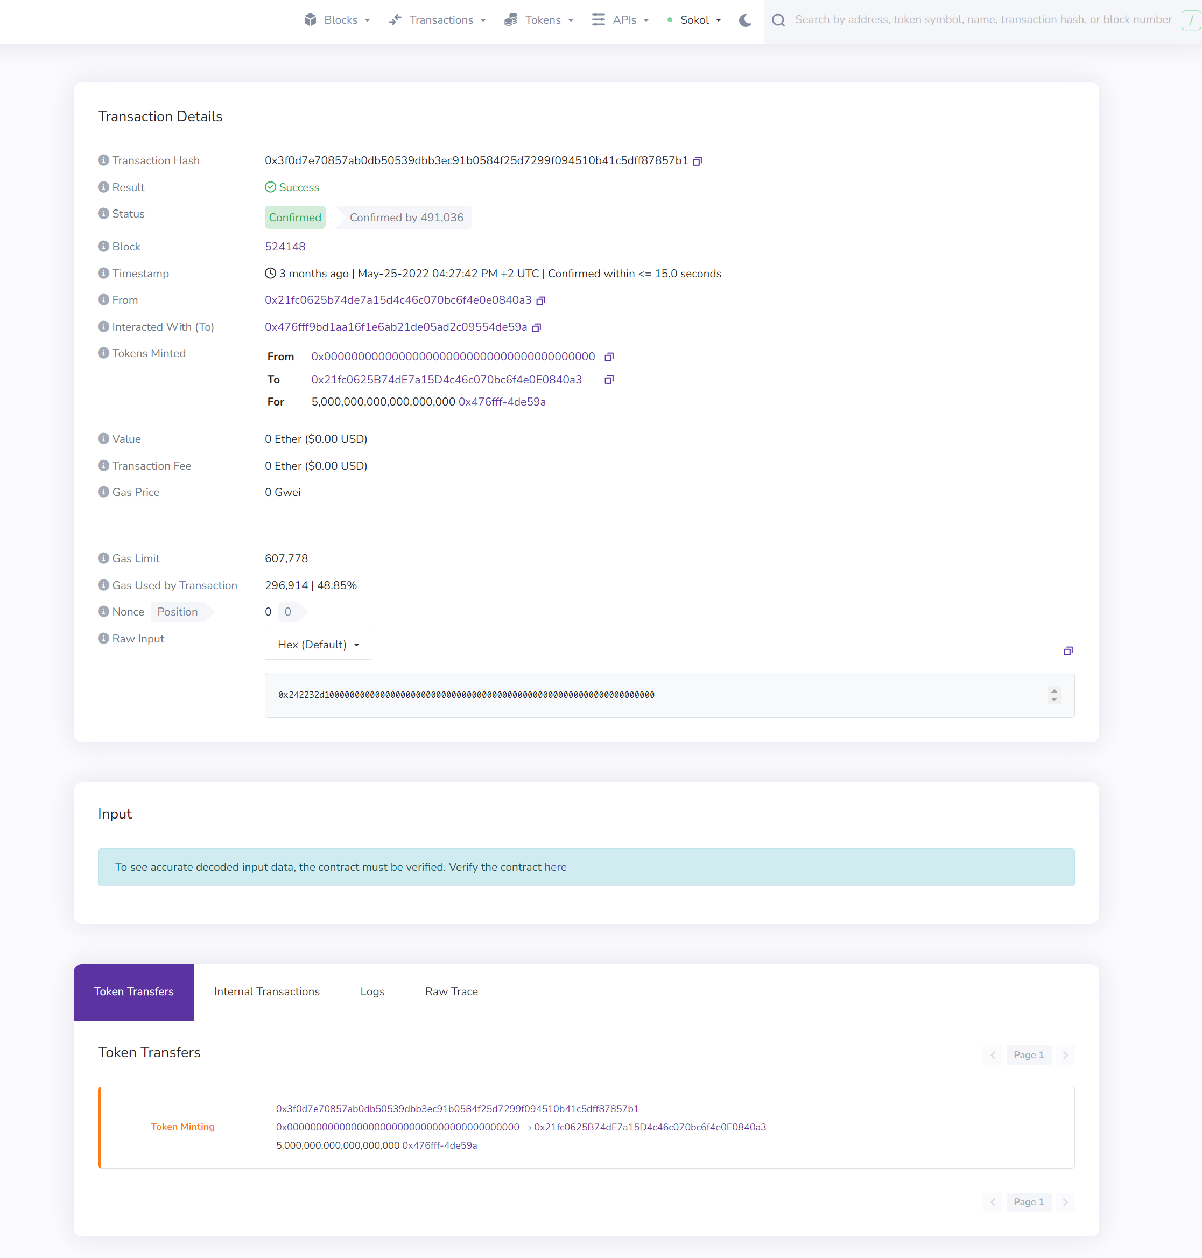Switch to the Internal Transactions tab

[267, 991]
